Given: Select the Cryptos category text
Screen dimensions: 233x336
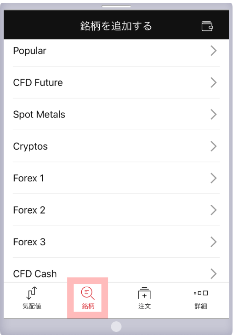Looking at the screenshot, I should coord(30,146).
